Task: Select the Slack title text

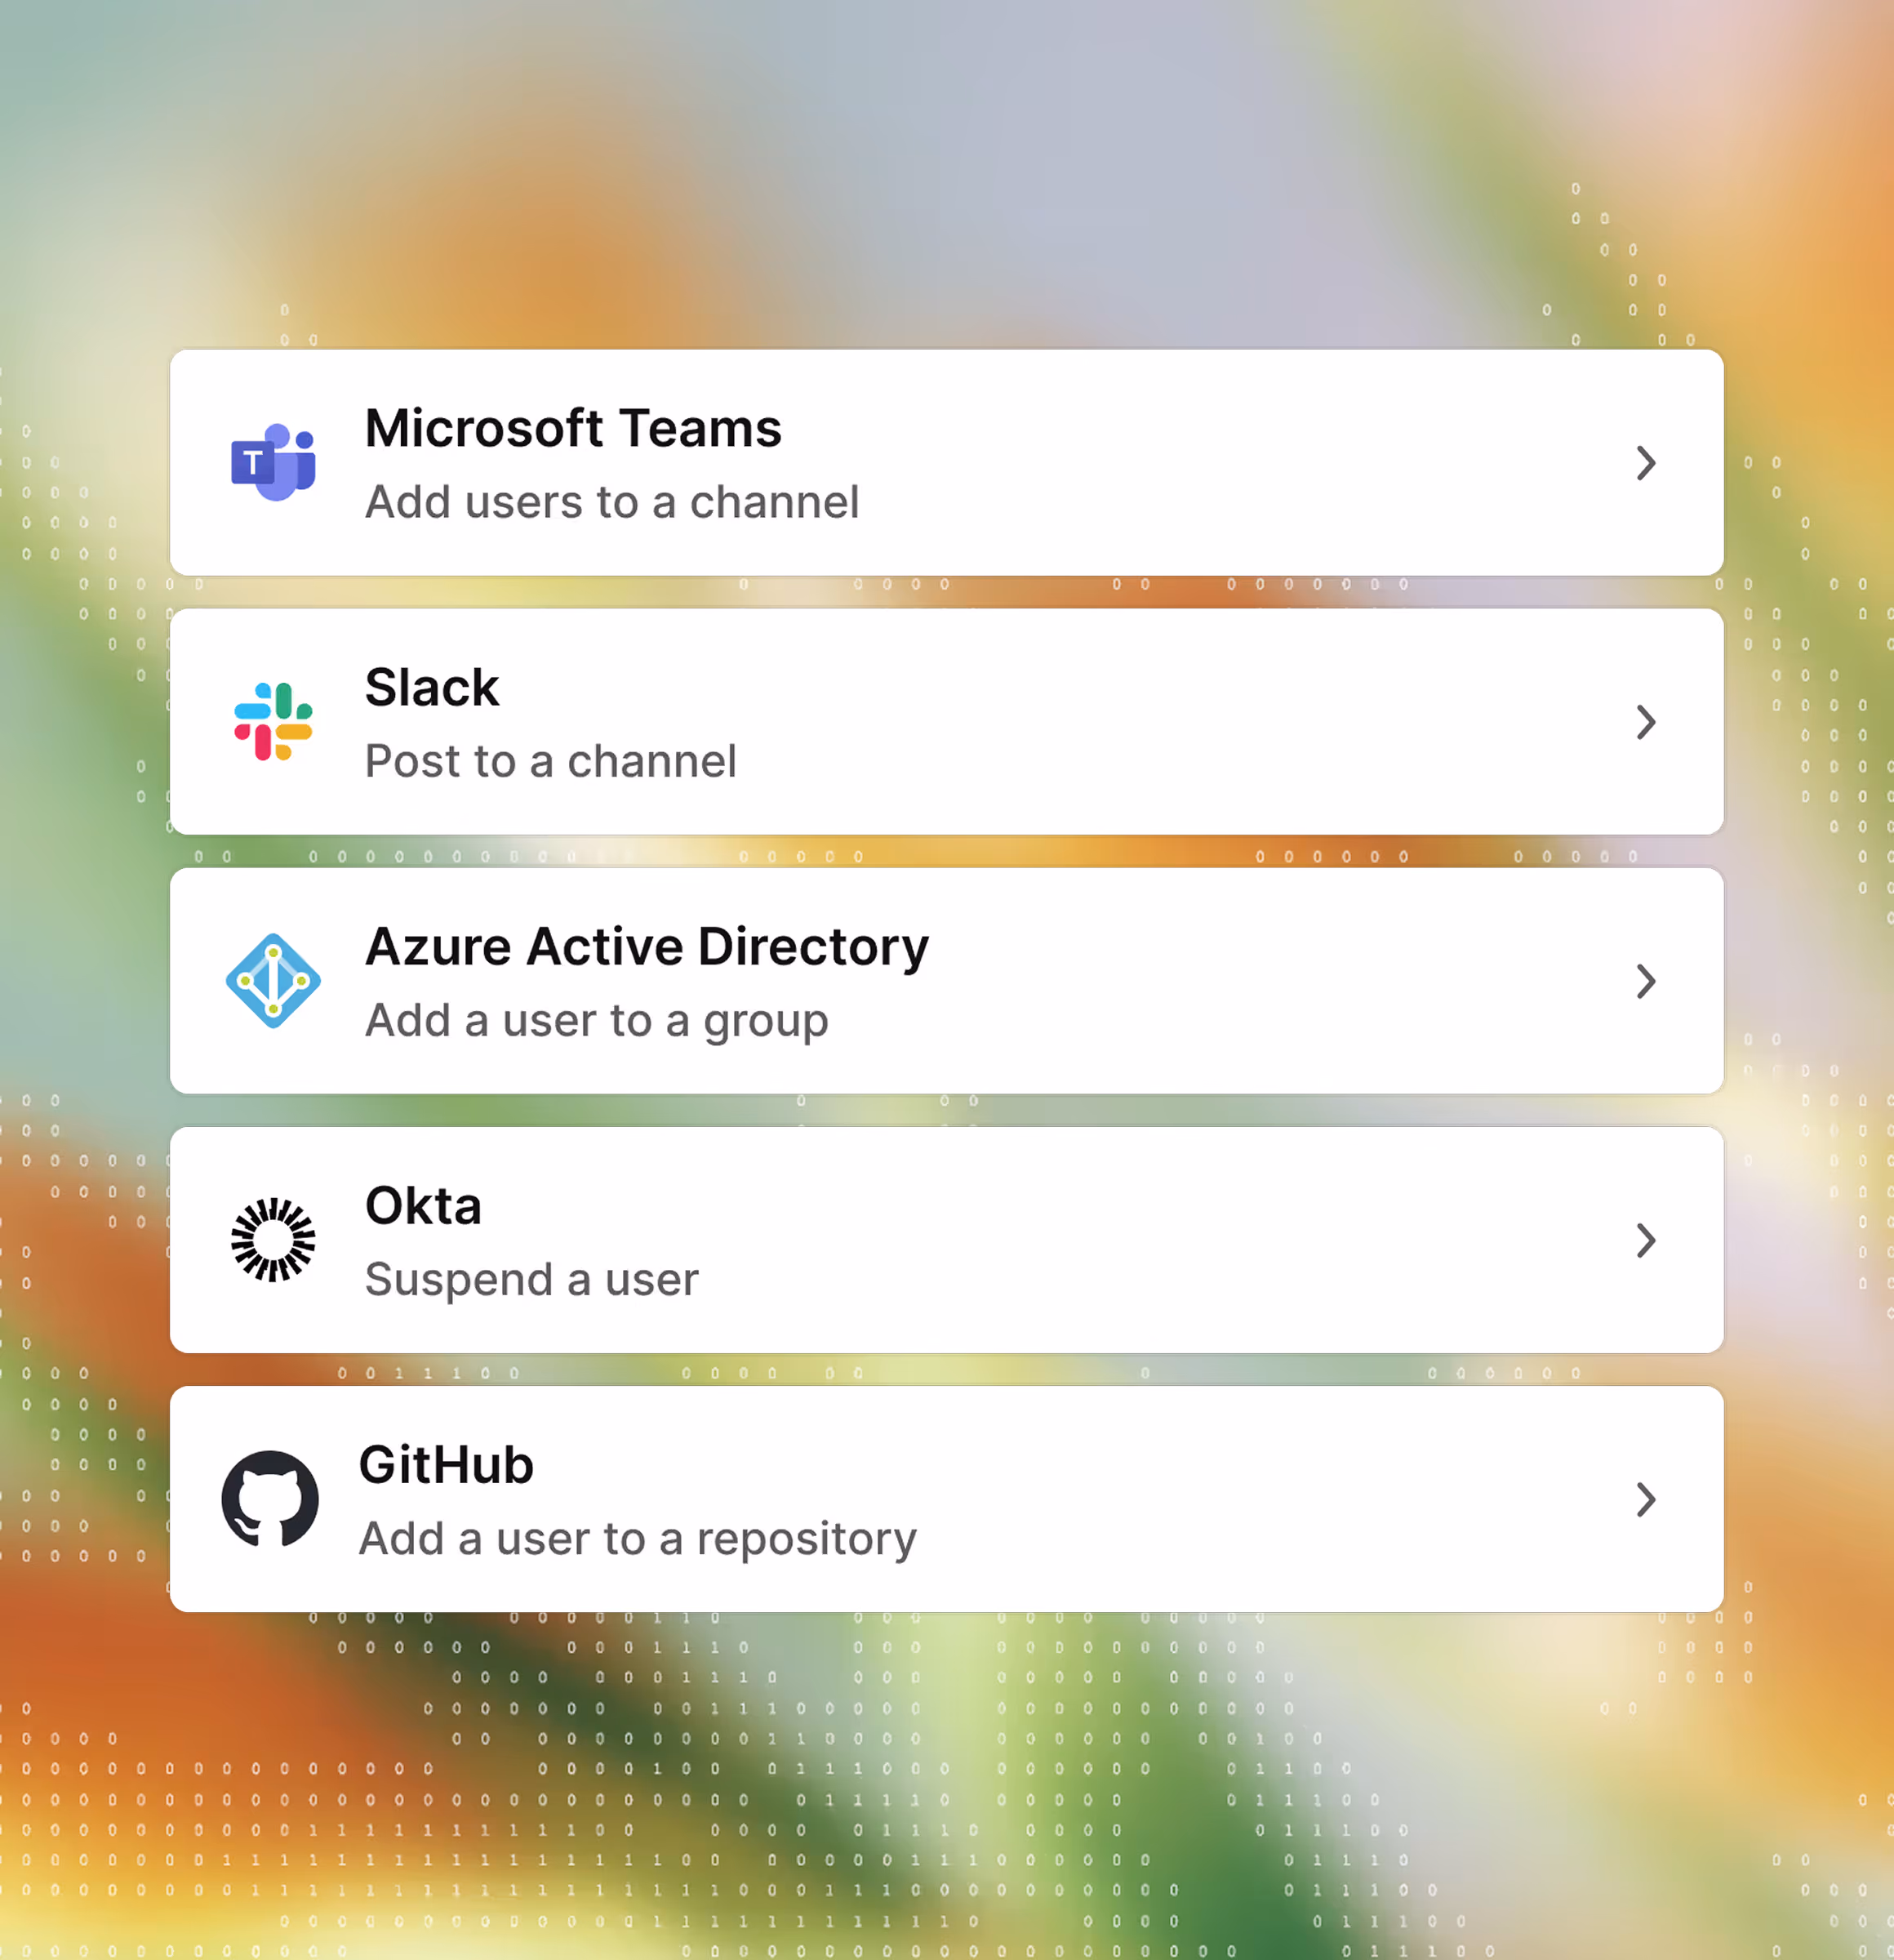Action: pos(432,687)
